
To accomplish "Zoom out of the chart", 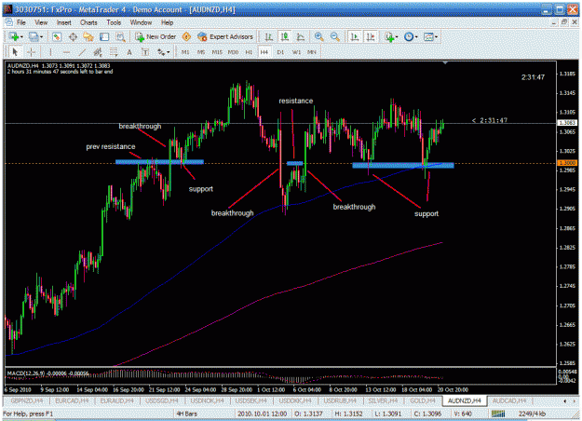I will click(335, 36).
